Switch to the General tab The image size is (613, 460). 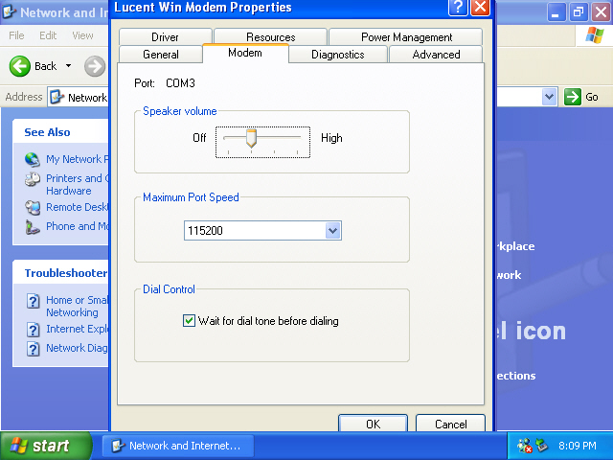click(x=161, y=54)
